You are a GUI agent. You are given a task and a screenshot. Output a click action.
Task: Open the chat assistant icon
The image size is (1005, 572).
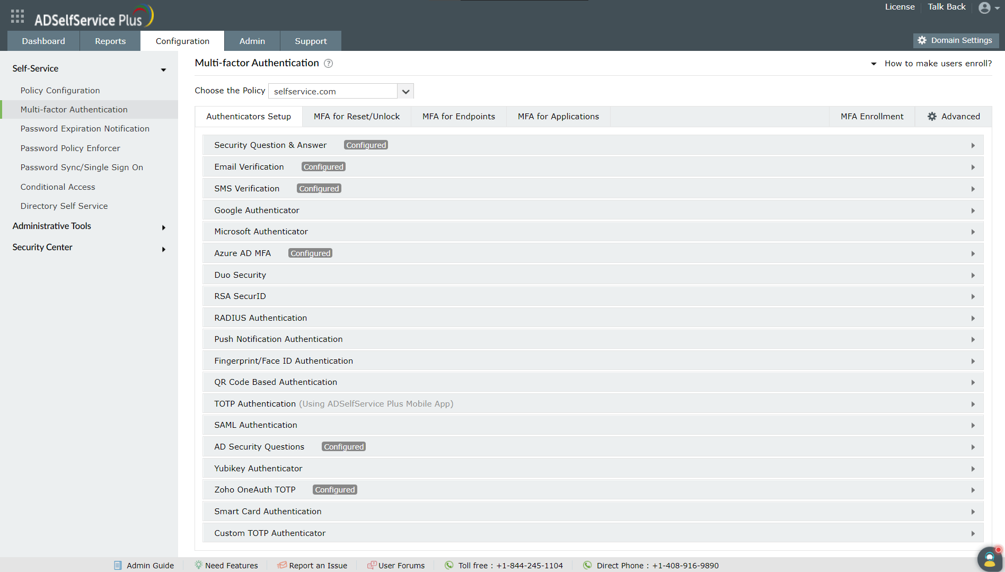990,559
